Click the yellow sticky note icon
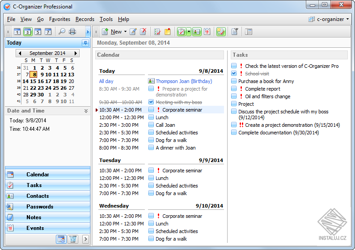The height and width of the screenshot is (250, 355). point(168,32)
